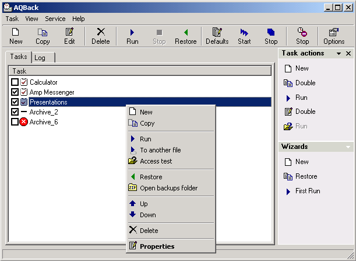This screenshot has width=356, height=261.
Task: Click Double with the pencil edit icon
Action: (300, 112)
